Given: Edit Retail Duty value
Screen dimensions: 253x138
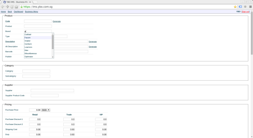Looking at the screenshot, I should click(x=35, y=134).
